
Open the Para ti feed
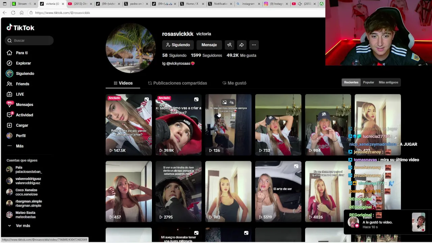point(22,53)
